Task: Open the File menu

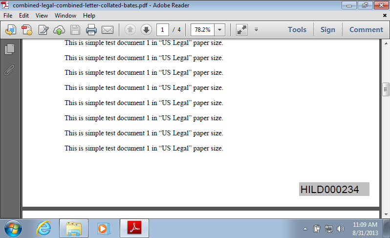Action: coord(8,16)
